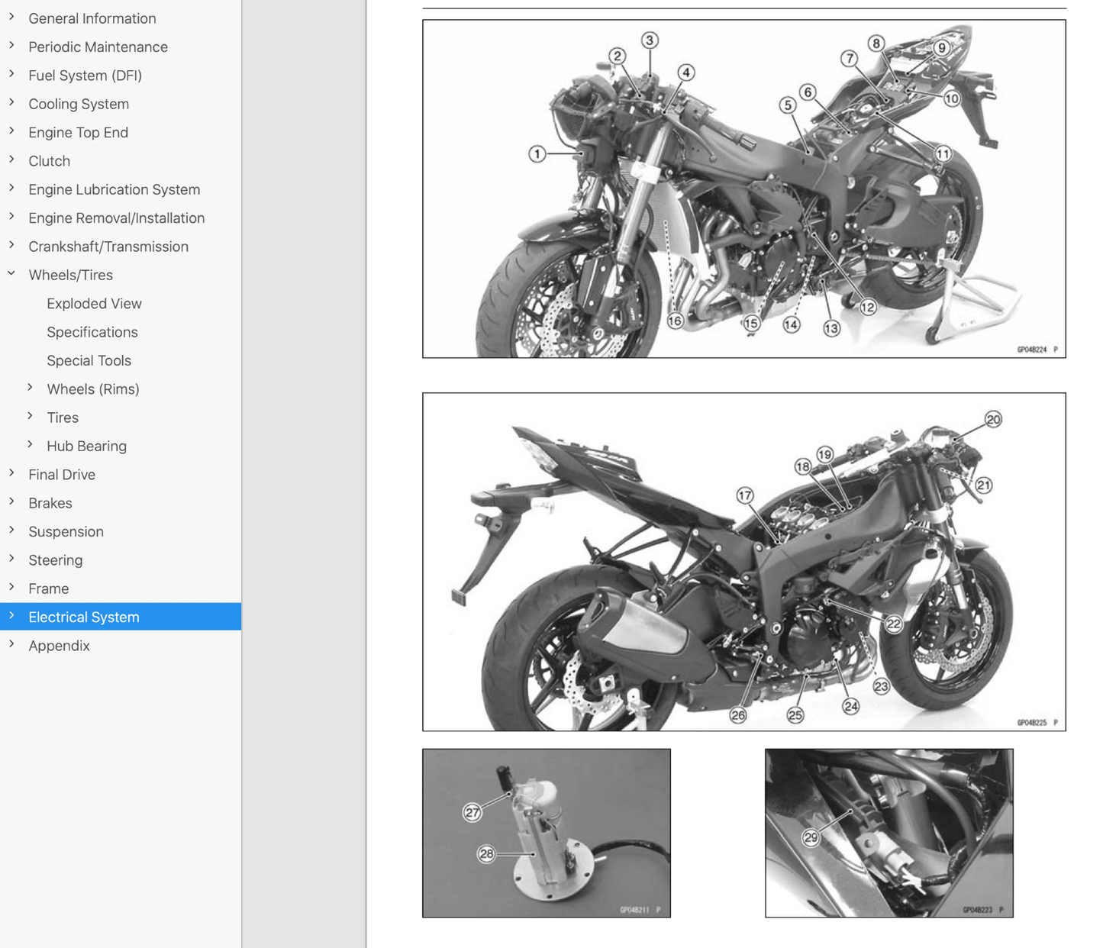Click the fuel pump photo with callouts 27 and 28

point(546,833)
